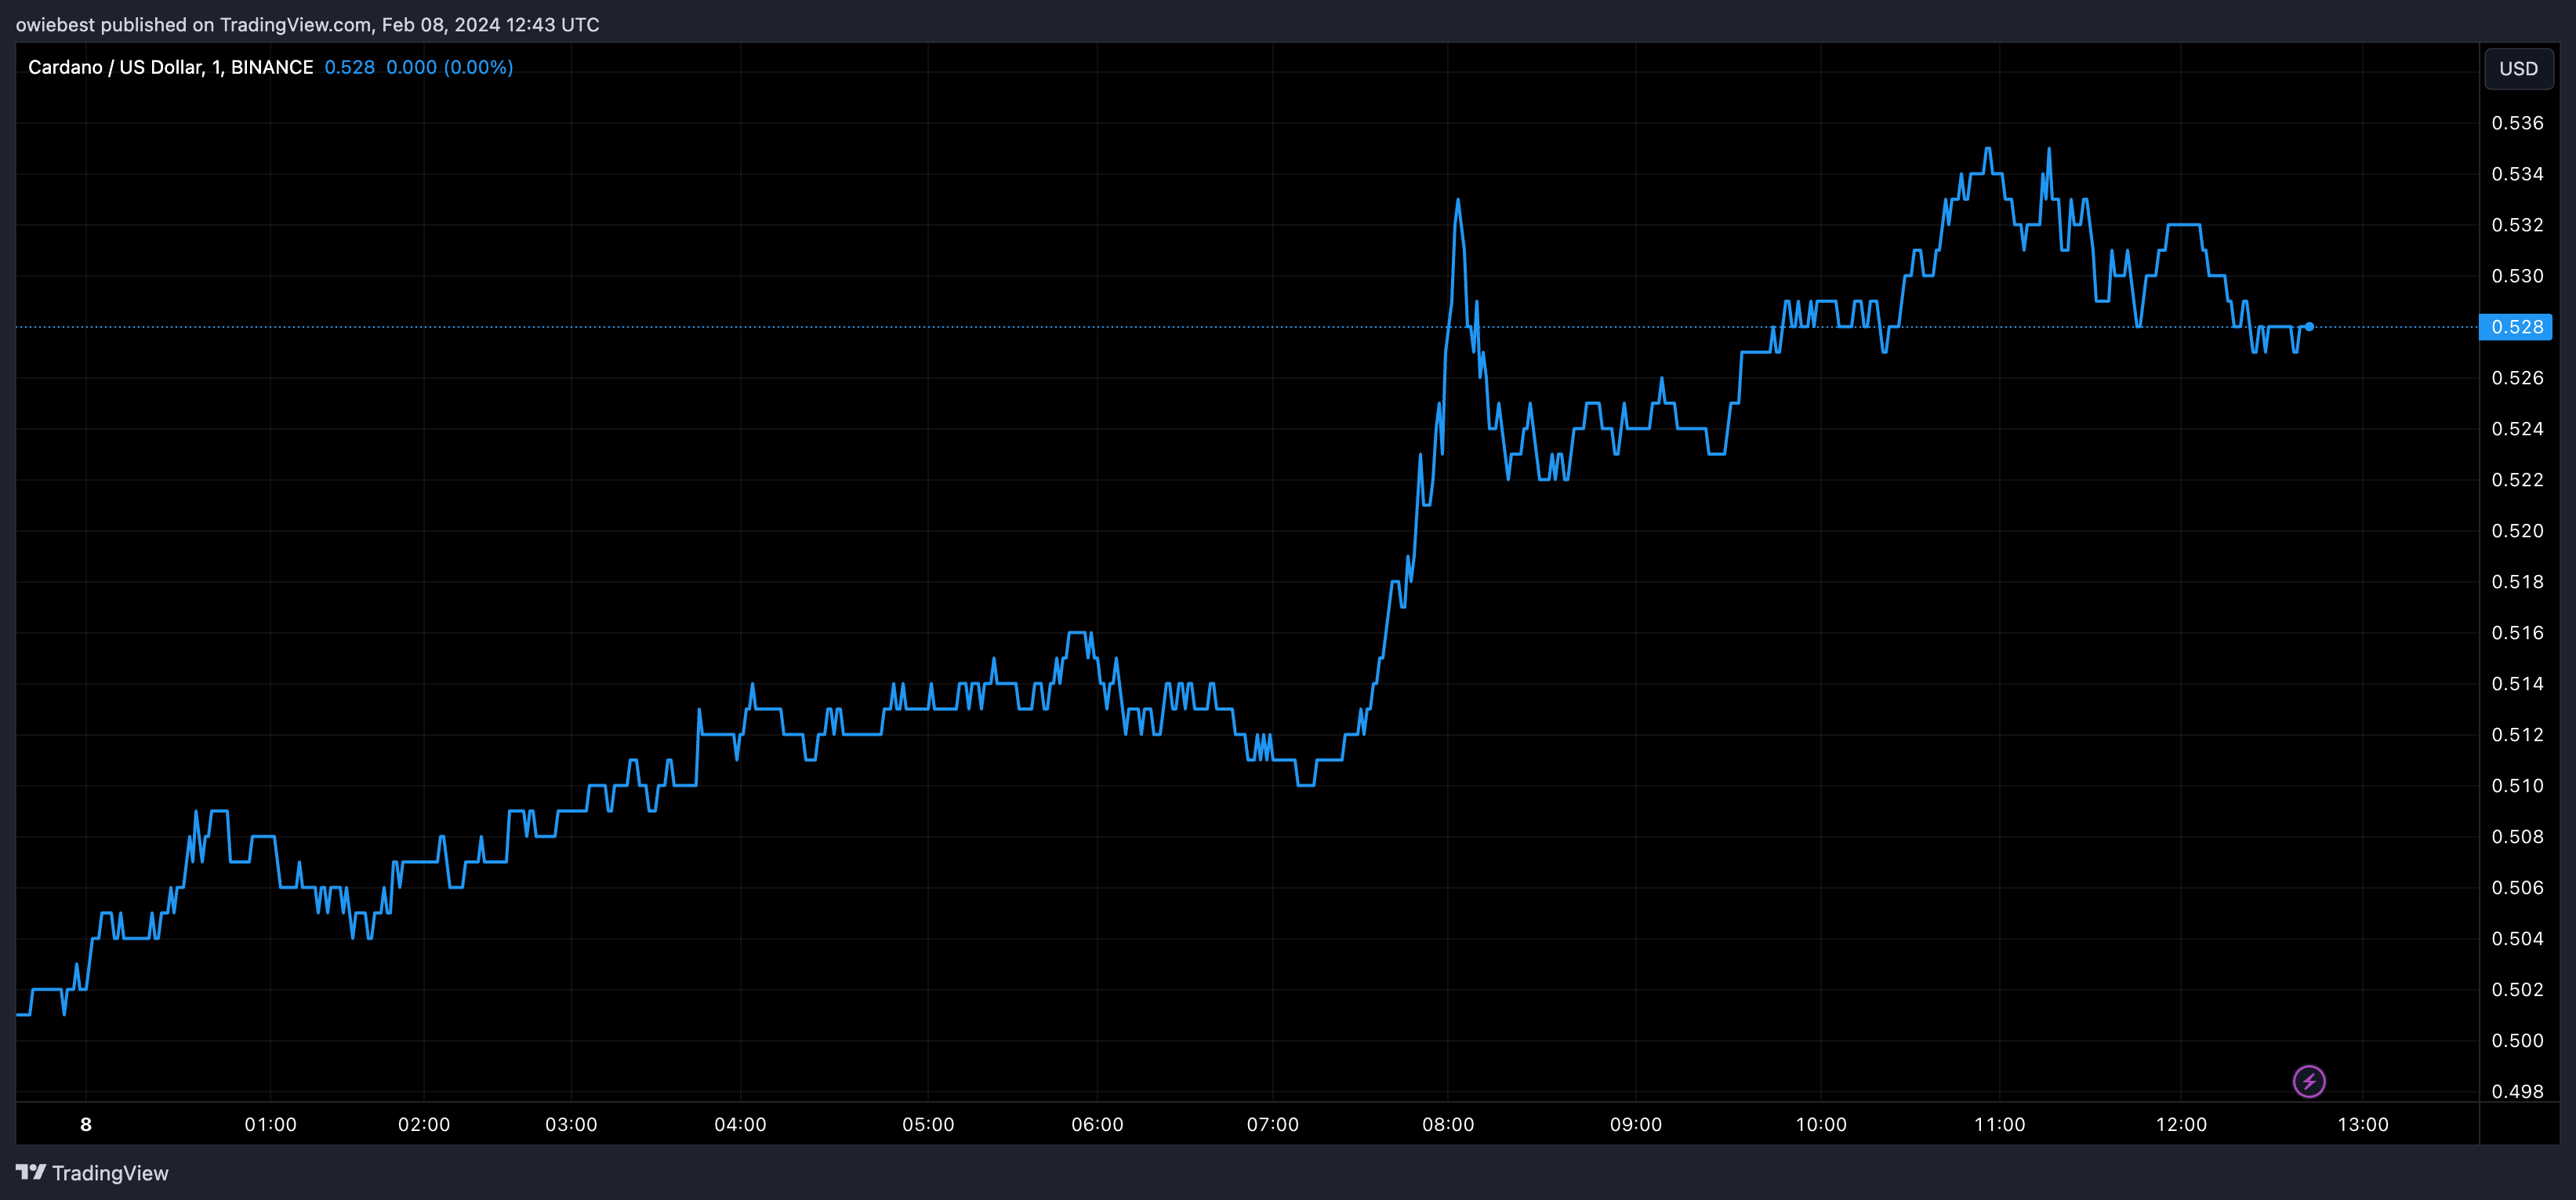Click the current price dot on line
2576x1200 pixels.
click(2309, 326)
